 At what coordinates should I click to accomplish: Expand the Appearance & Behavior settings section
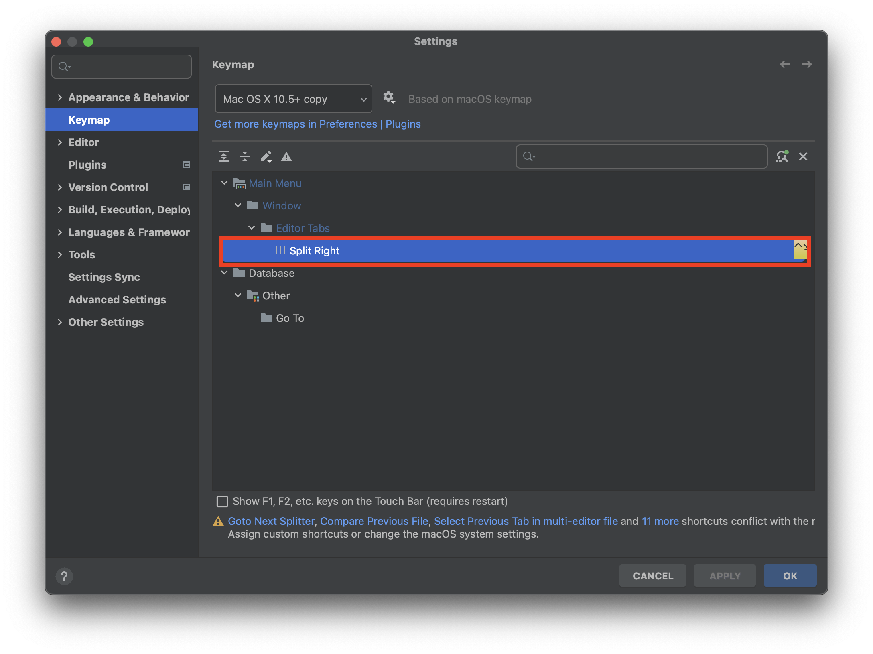point(60,97)
